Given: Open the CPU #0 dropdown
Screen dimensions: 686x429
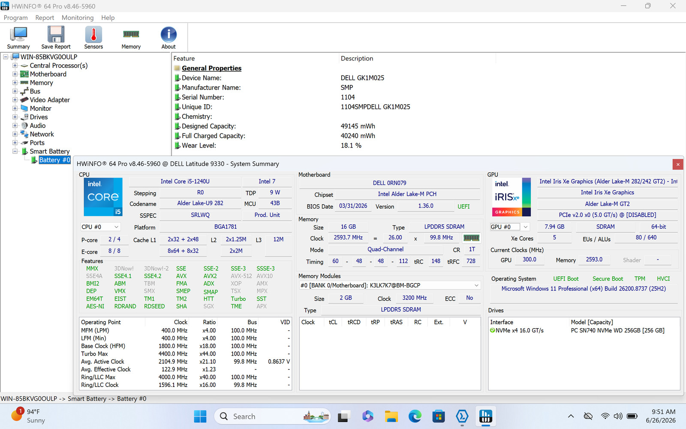Looking at the screenshot, I should pyautogui.click(x=100, y=227).
